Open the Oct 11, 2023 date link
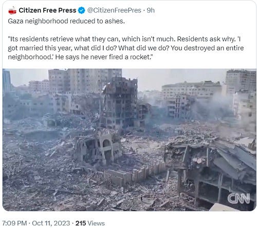This screenshot has width=257, height=228. (51, 223)
